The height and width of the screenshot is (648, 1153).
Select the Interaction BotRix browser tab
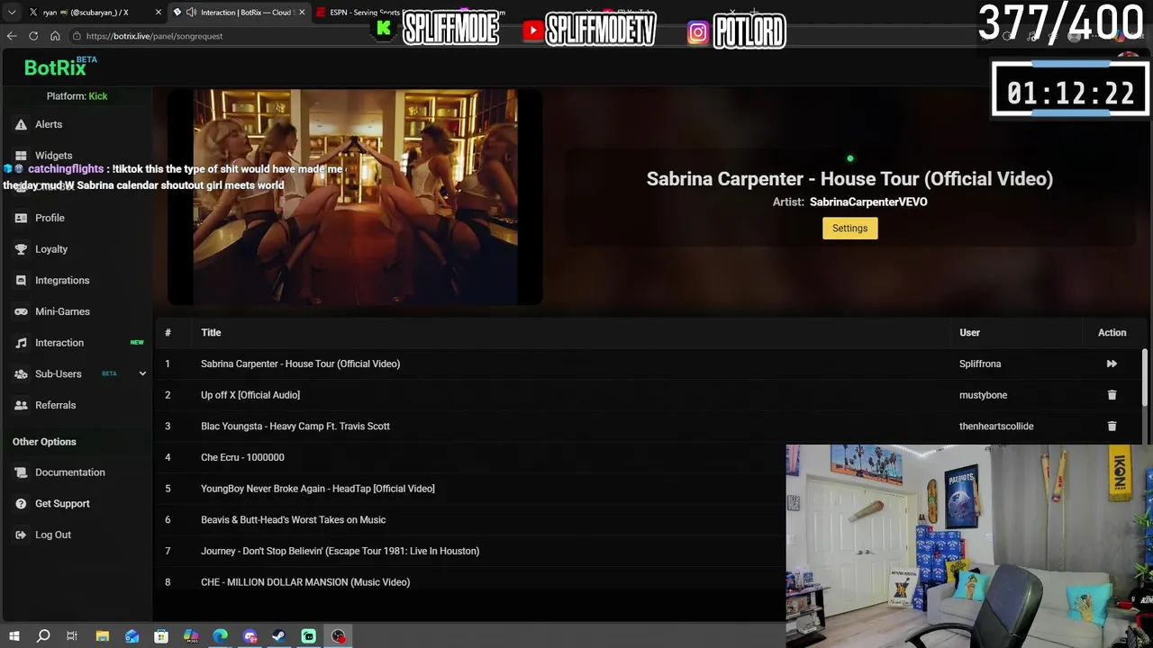pyautogui.click(x=239, y=13)
